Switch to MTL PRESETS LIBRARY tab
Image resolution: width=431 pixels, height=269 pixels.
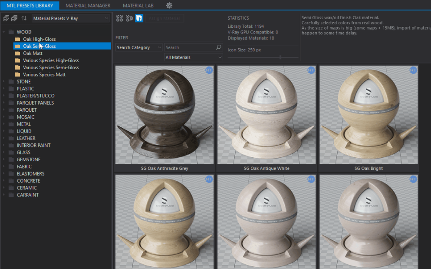[30, 5]
